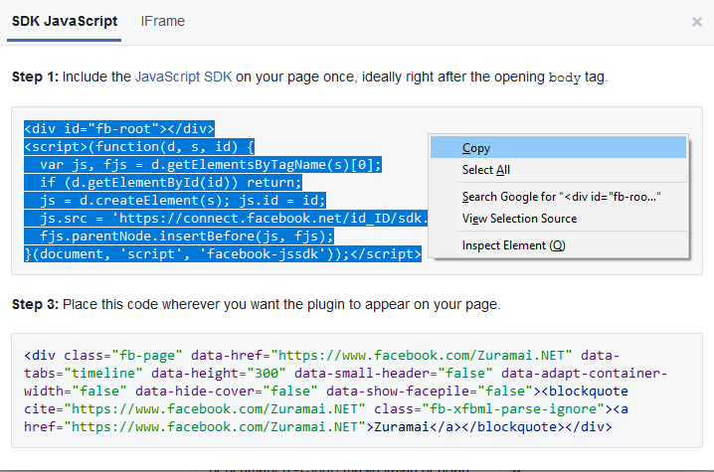Click the fb-page div class code line
Screen dimensions: 714x472
[x=321, y=355]
